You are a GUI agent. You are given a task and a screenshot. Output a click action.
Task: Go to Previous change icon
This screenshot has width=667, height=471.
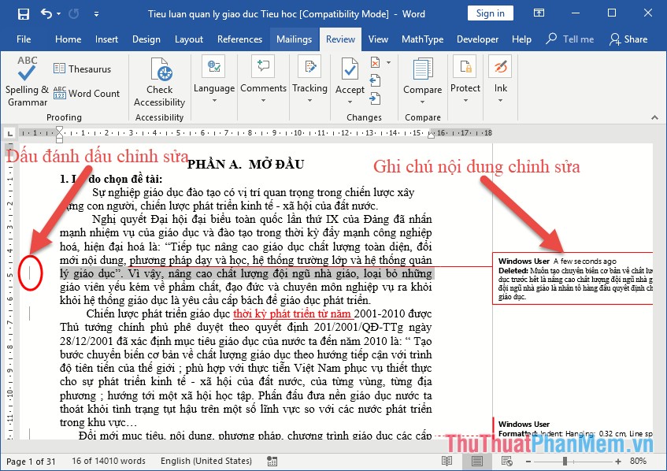[376, 80]
